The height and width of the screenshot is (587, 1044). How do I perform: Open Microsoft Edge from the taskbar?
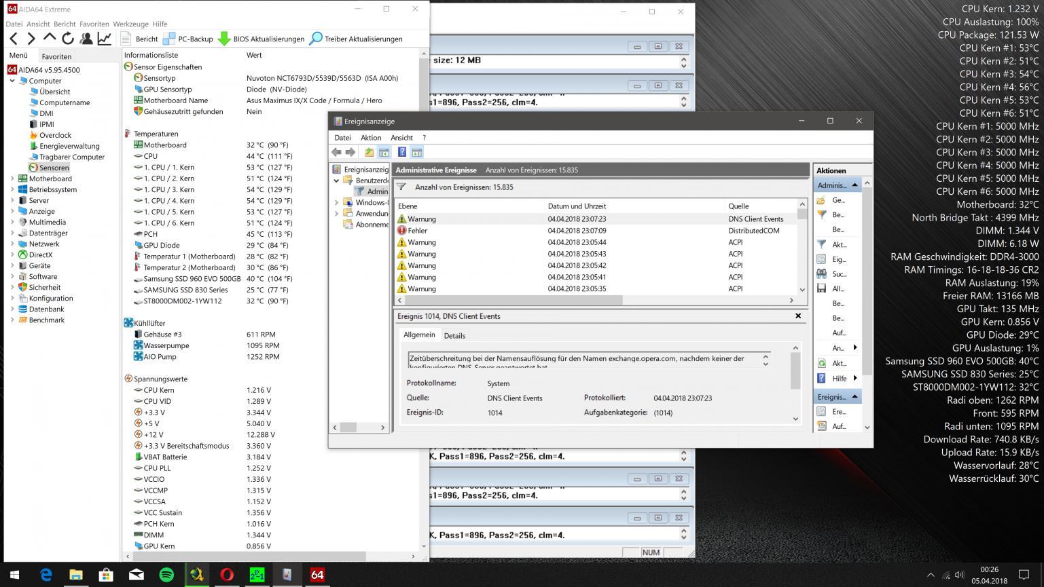pos(46,575)
